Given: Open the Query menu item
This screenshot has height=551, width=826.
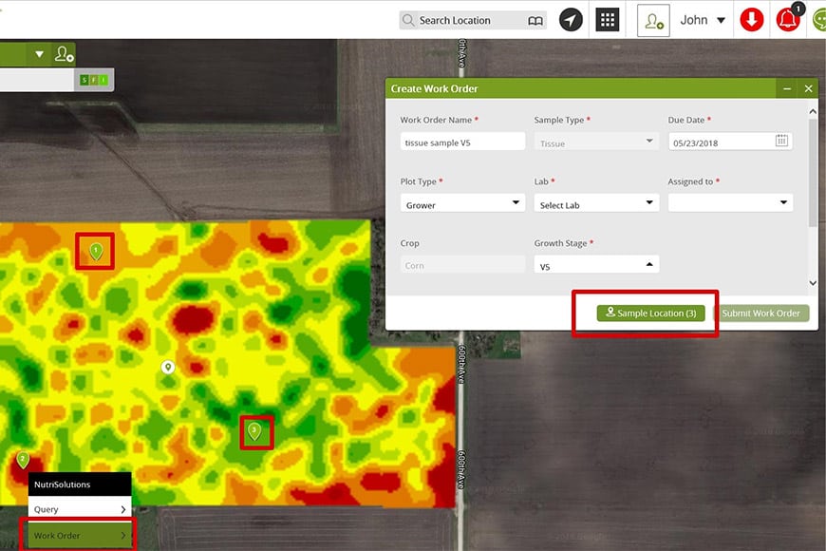Looking at the screenshot, I should [x=80, y=510].
